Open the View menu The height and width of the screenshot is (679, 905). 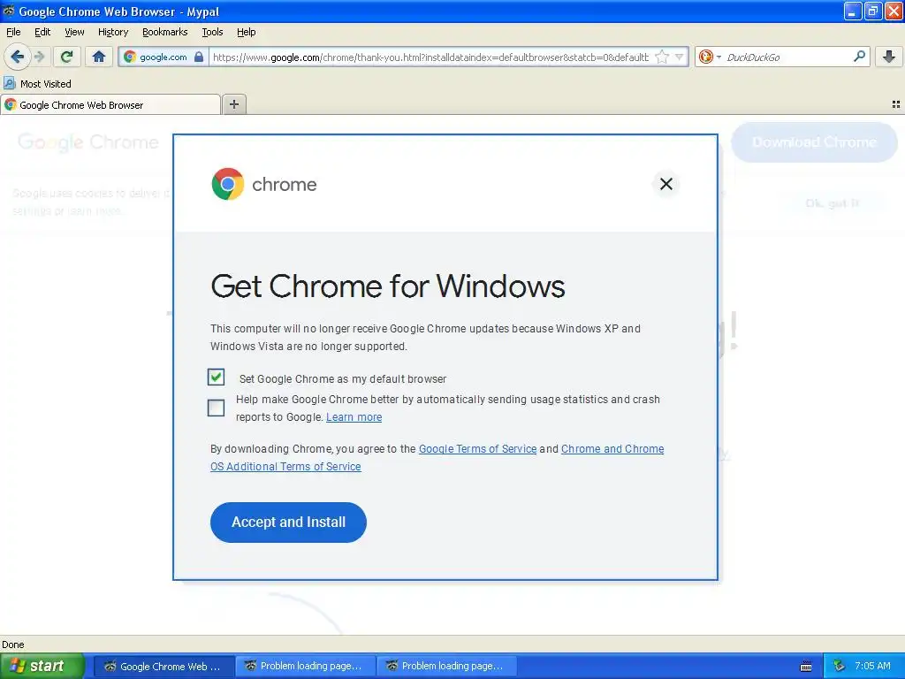[x=74, y=32]
